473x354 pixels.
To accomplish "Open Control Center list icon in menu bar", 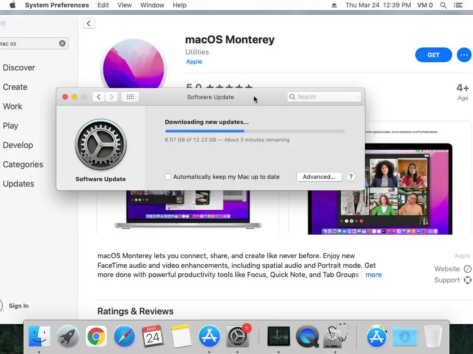I will (x=458, y=5).
